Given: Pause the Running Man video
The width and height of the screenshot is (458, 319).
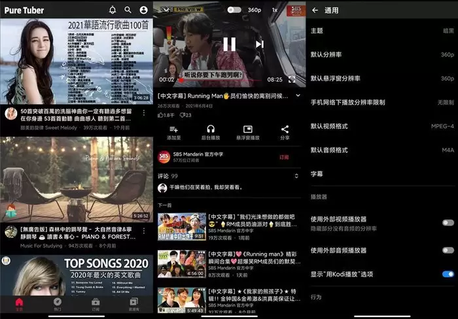Looking at the screenshot, I should tap(229, 44).
